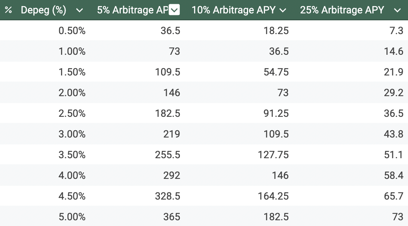The height and width of the screenshot is (226, 408).
Task: Select the 127.75 cell
Action: coord(273,155)
